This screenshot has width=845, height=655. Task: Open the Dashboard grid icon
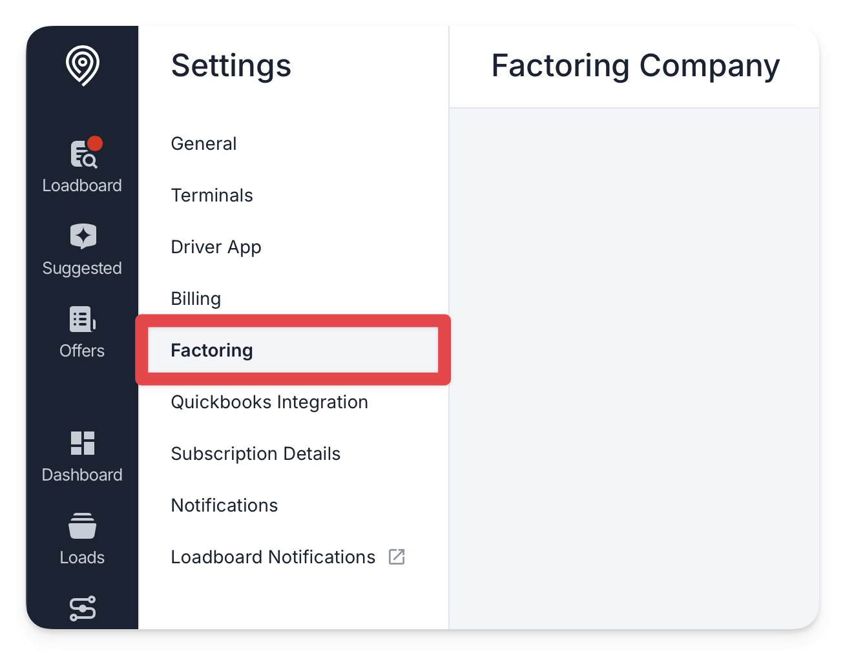click(x=83, y=443)
